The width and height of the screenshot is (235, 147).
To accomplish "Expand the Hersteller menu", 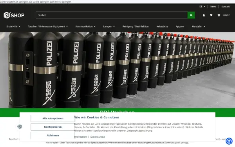I will 199,26.
